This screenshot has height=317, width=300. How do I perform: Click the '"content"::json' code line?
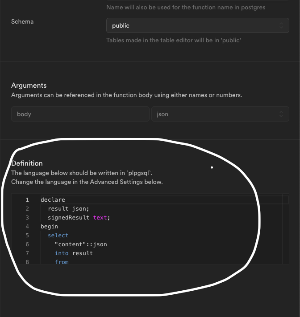(80, 244)
